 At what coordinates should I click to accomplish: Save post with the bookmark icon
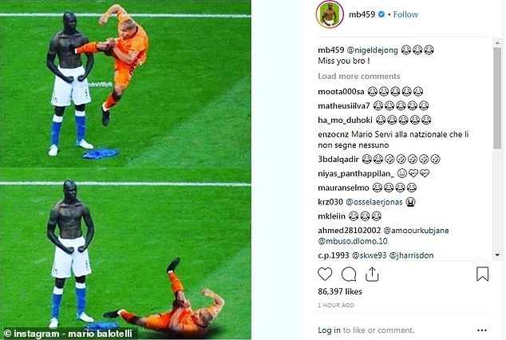coord(482,275)
